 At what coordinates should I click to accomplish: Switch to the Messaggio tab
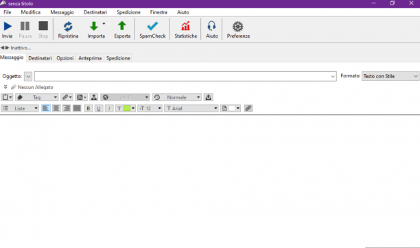(x=12, y=58)
